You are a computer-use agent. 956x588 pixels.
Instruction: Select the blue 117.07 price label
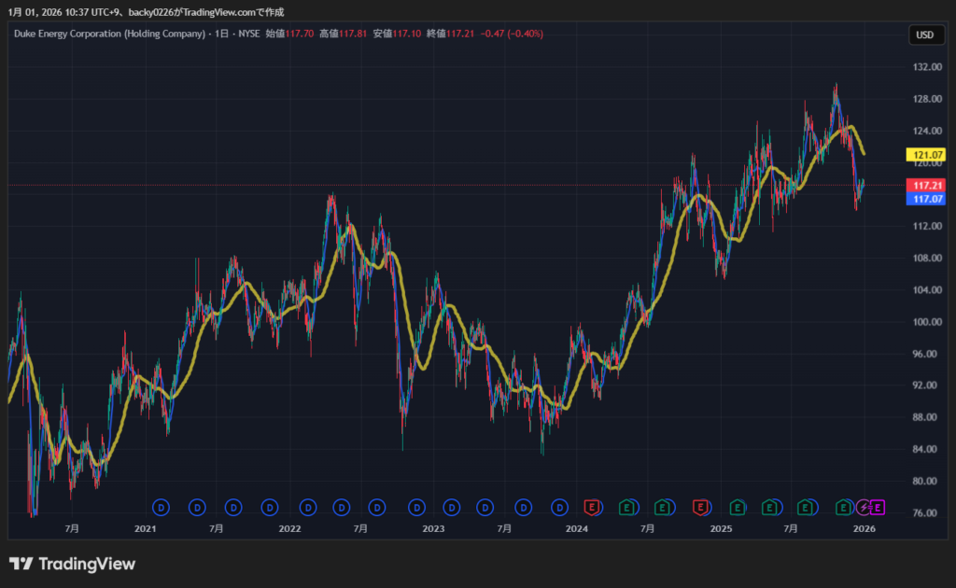(x=926, y=199)
